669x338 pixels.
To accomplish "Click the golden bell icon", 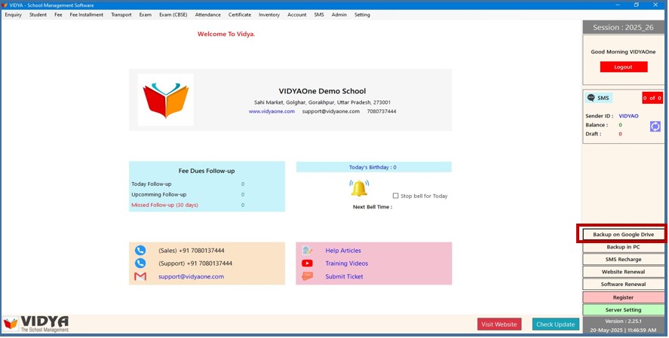I will coord(359,189).
